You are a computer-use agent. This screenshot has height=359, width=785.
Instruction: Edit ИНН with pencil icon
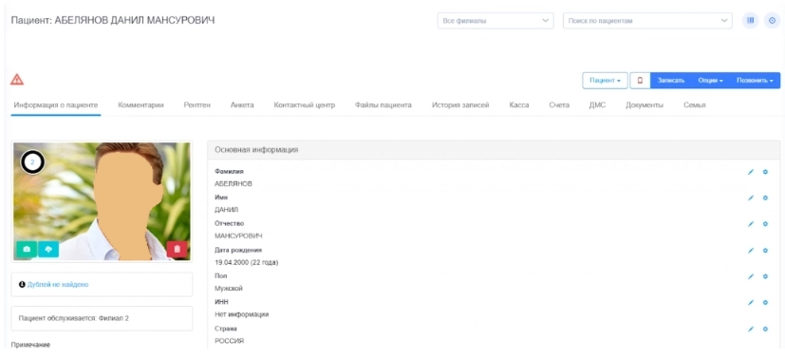(x=751, y=302)
